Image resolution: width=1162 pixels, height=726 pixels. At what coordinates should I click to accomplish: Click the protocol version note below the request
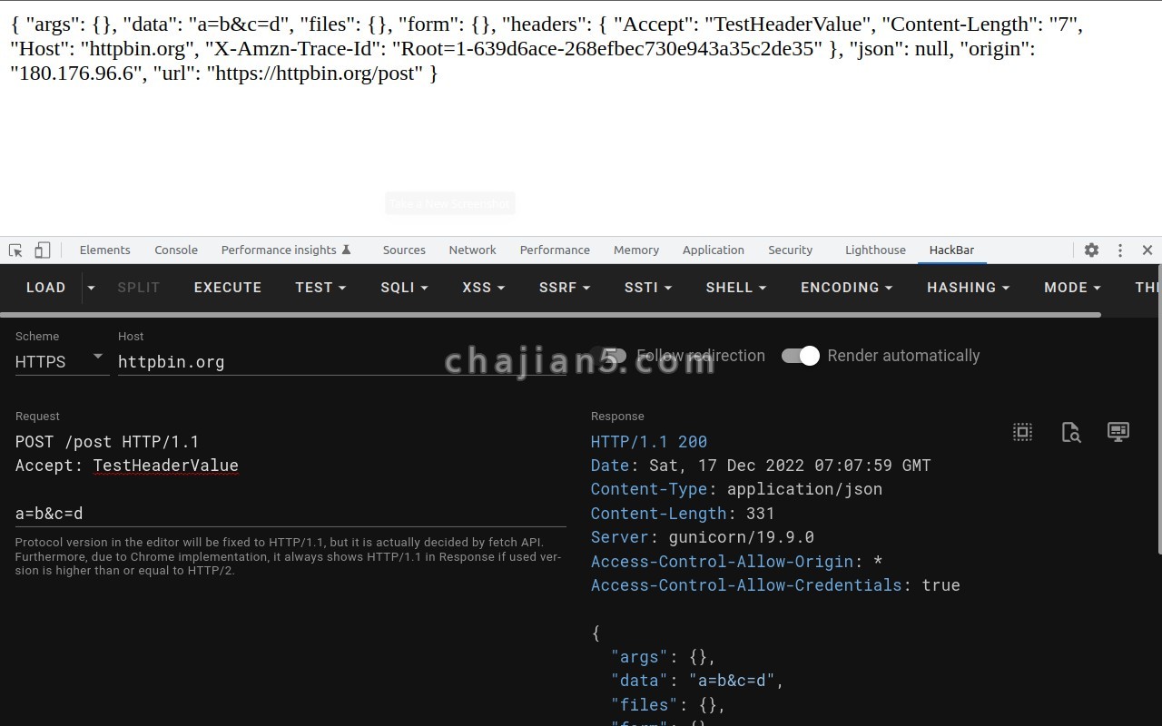pyautogui.click(x=289, y=556)
